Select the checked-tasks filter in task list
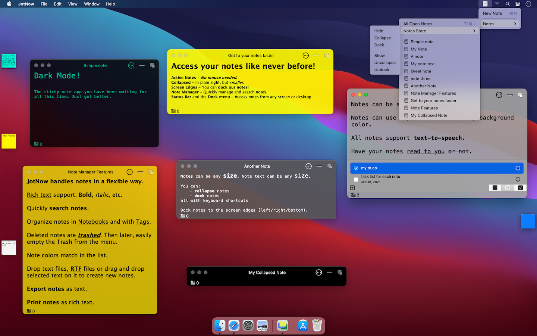This screenshot has height=336, width=537. click(x=520, y=188)
